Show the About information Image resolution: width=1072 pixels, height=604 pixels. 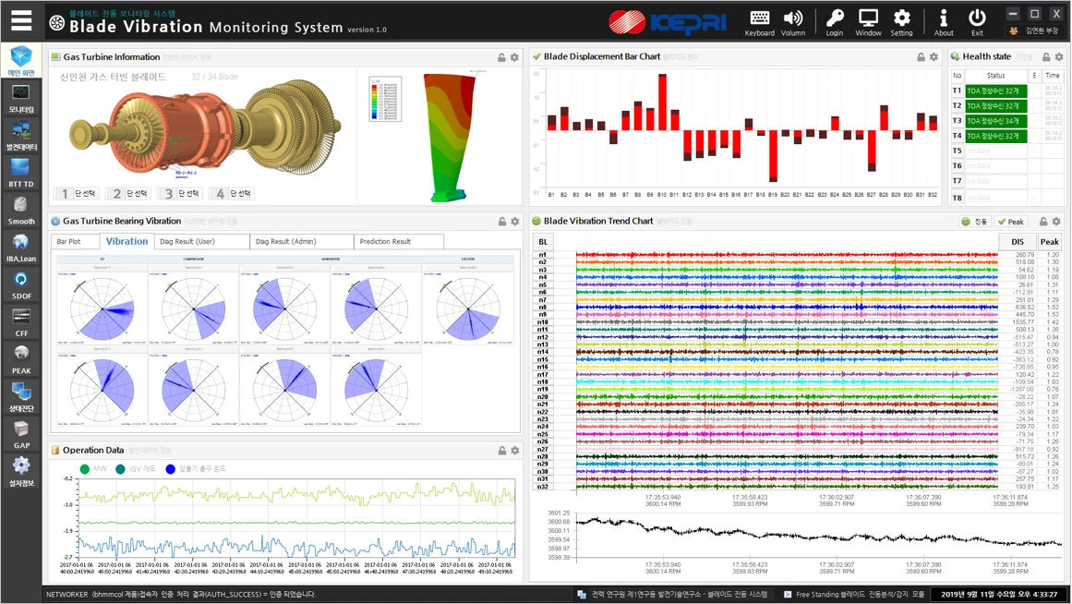point(944,22)
